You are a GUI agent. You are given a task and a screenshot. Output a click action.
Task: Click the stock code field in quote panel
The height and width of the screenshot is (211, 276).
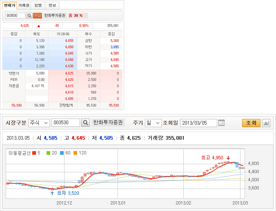(x=15, y=15)
